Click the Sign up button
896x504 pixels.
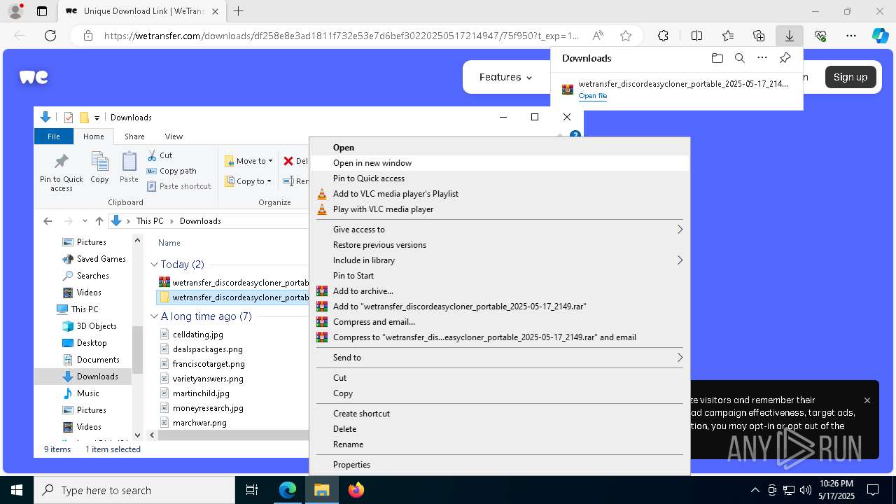point(850,77)
